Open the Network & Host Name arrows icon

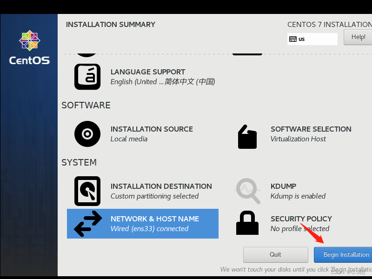88,224
